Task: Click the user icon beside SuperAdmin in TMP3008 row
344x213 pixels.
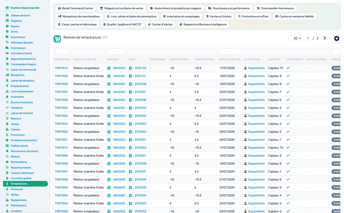Action: (245, 84)
